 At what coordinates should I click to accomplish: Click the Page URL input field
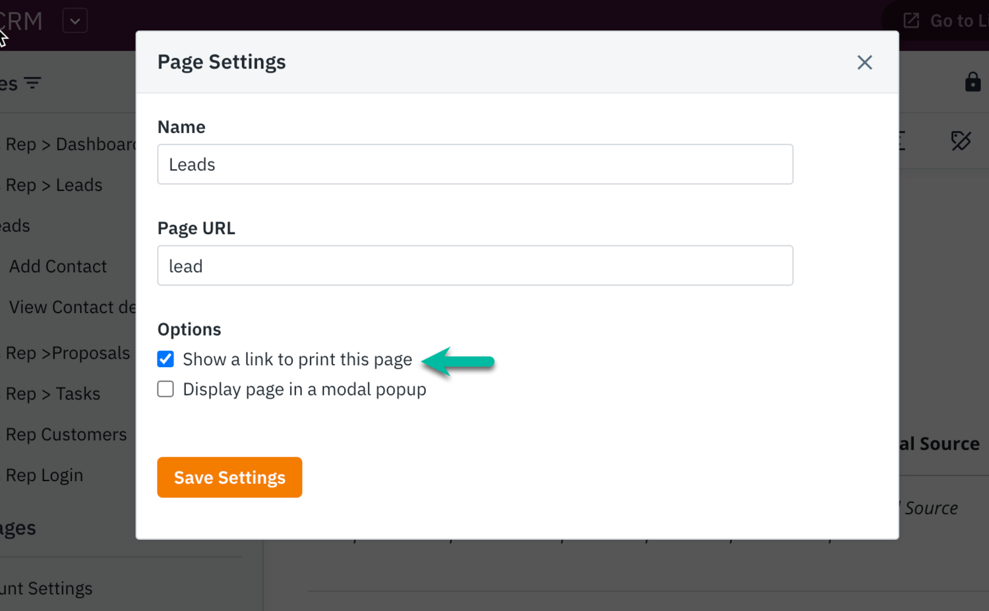point(475,266)
